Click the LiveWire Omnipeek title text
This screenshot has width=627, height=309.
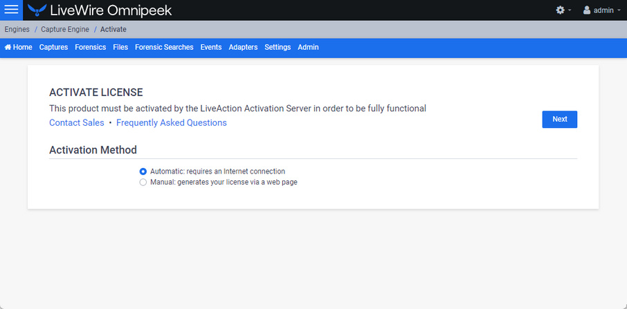[x=111, y=10]
